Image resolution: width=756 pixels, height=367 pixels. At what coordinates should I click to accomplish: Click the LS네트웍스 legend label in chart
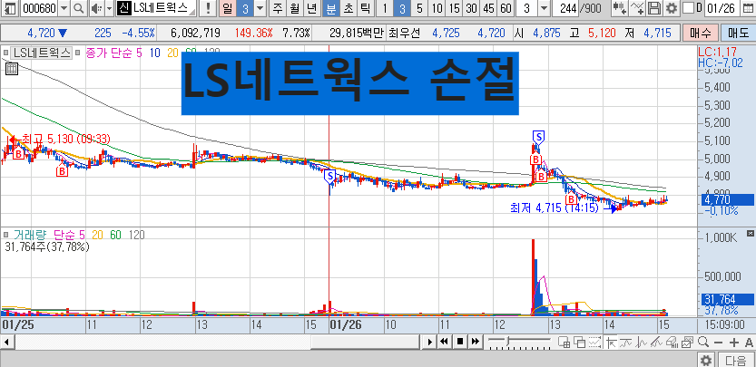[43, 53]
